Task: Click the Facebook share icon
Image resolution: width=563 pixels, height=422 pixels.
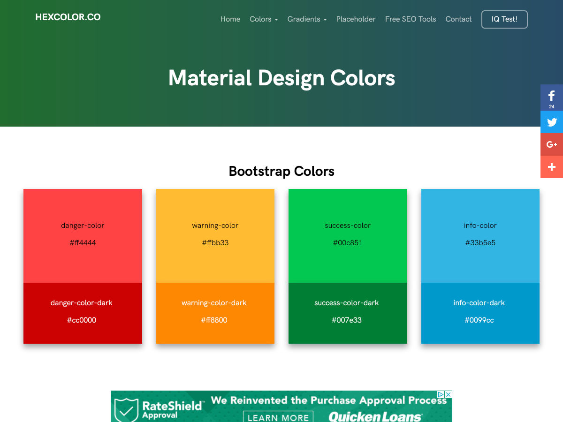Action: (x=552, y=97)
